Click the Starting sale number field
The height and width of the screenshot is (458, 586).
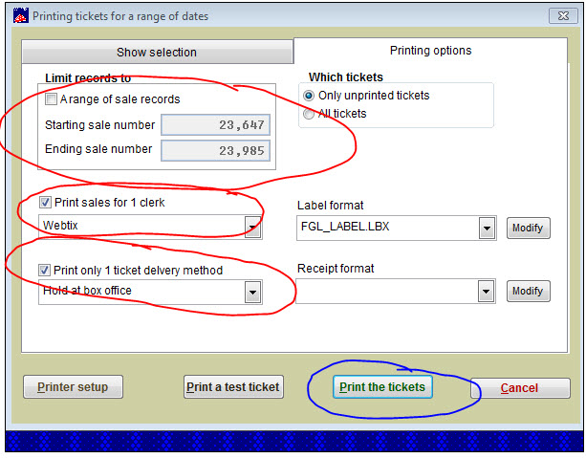click(x=216, y=125)
